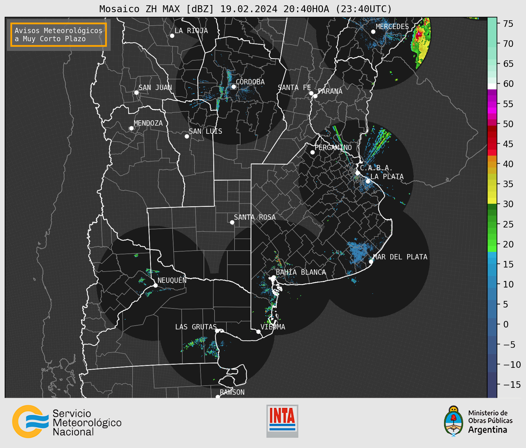Select the La Plata city marker dot
This screenshot has width=526, height=448.
(x=368, y=181)
